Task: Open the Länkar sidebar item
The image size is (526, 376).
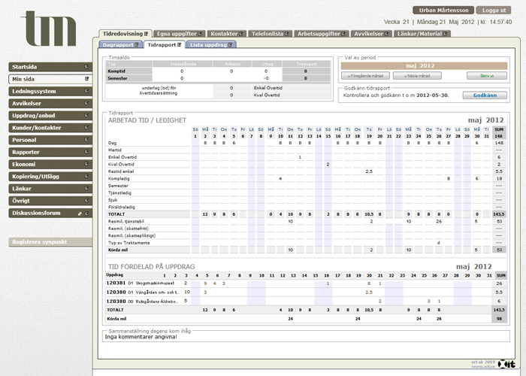Action: click(x=50, y=189)
